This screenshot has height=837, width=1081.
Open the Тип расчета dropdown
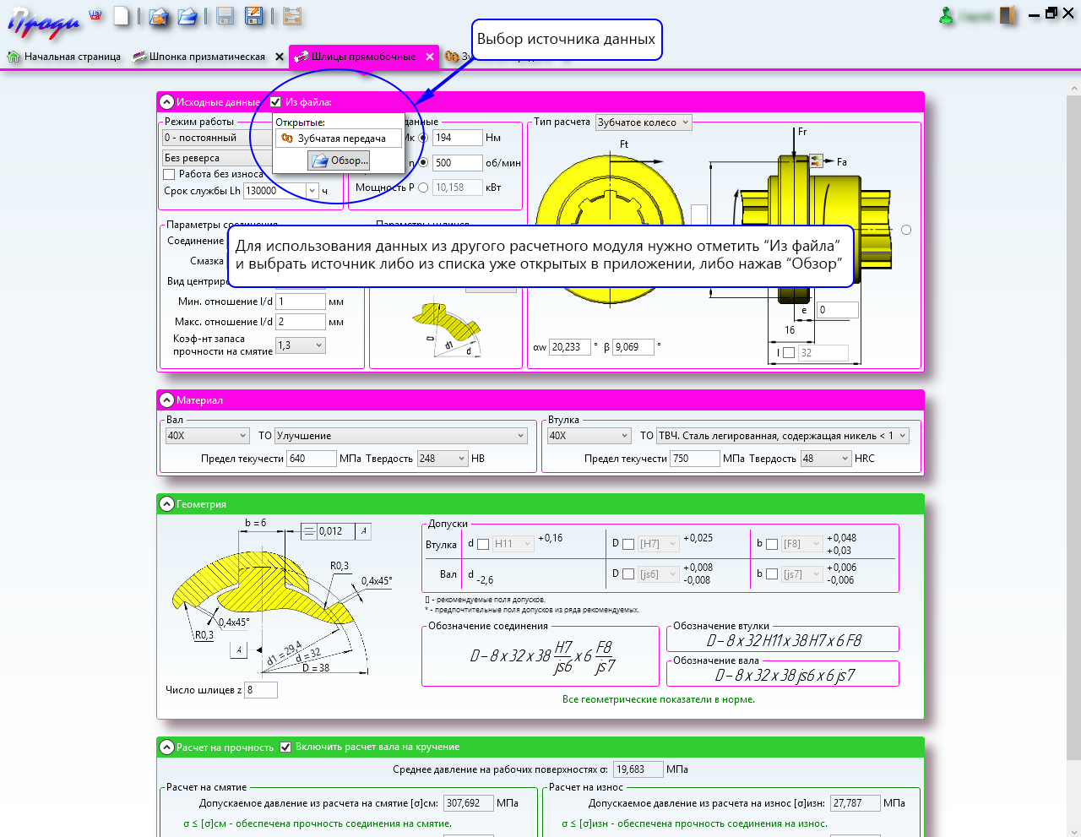644,122
